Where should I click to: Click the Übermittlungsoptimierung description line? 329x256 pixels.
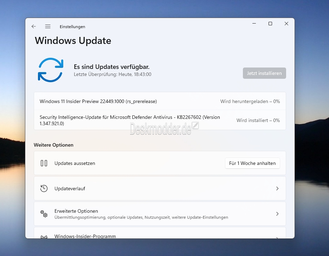(x=141, y=217)
